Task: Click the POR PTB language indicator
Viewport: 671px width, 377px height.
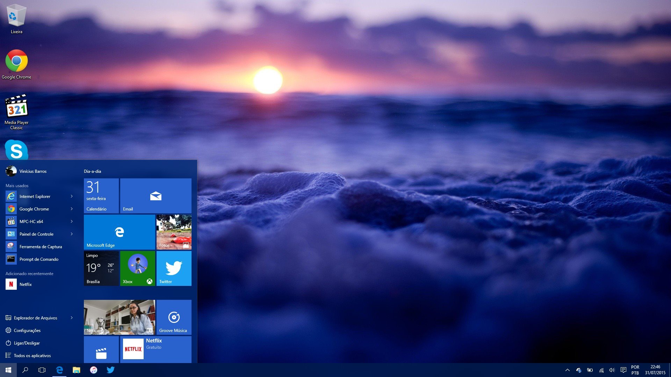Action: pos(635,370)
